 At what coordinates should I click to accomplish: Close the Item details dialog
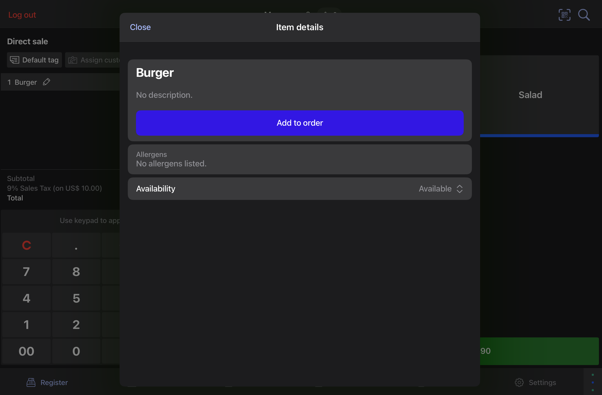(140, 27)
